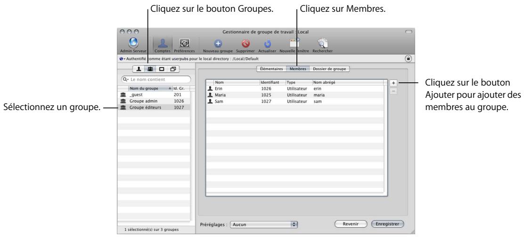Sort members by Type column
The height and width of the screenshot is (237, 524).
(x=299, y=82)
